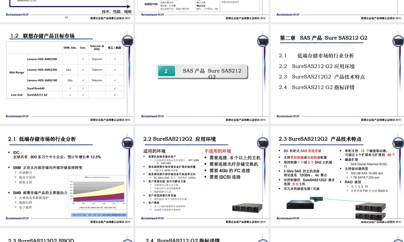Click the bottom slide title 2.4 SureSAS212 G2 指标详情
404x242 pixels.
(x=183, y=240)
